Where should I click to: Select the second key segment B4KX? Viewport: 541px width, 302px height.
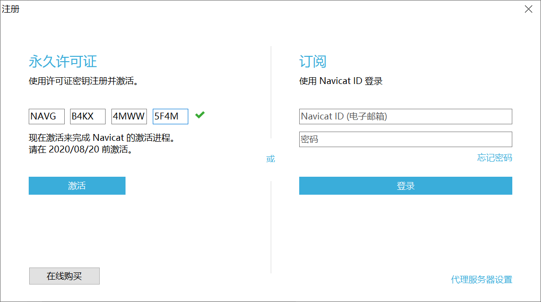click(87, 116)
